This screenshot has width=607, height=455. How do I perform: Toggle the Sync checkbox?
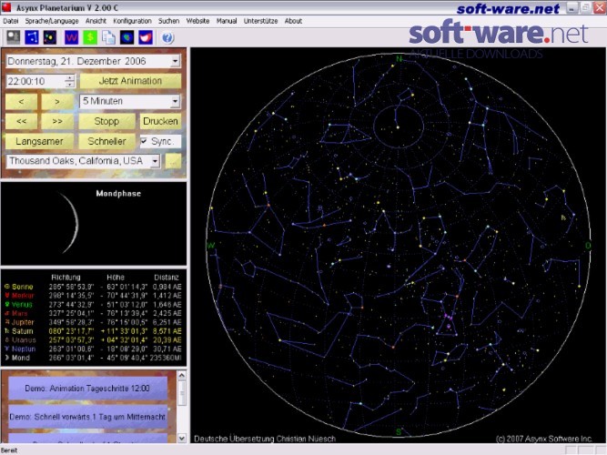point(144,141)
